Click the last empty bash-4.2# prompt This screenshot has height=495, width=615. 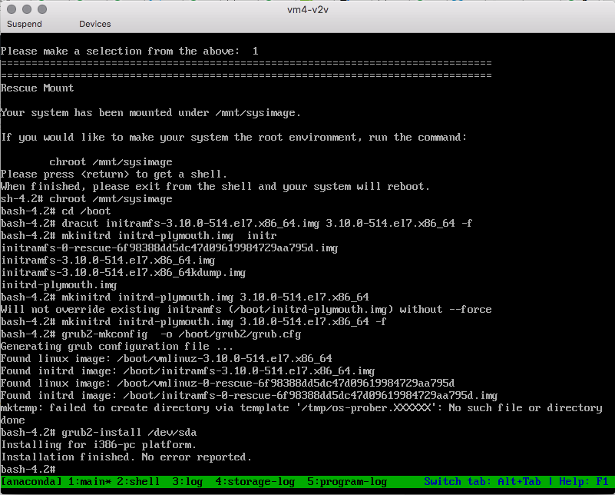point(28,469)
